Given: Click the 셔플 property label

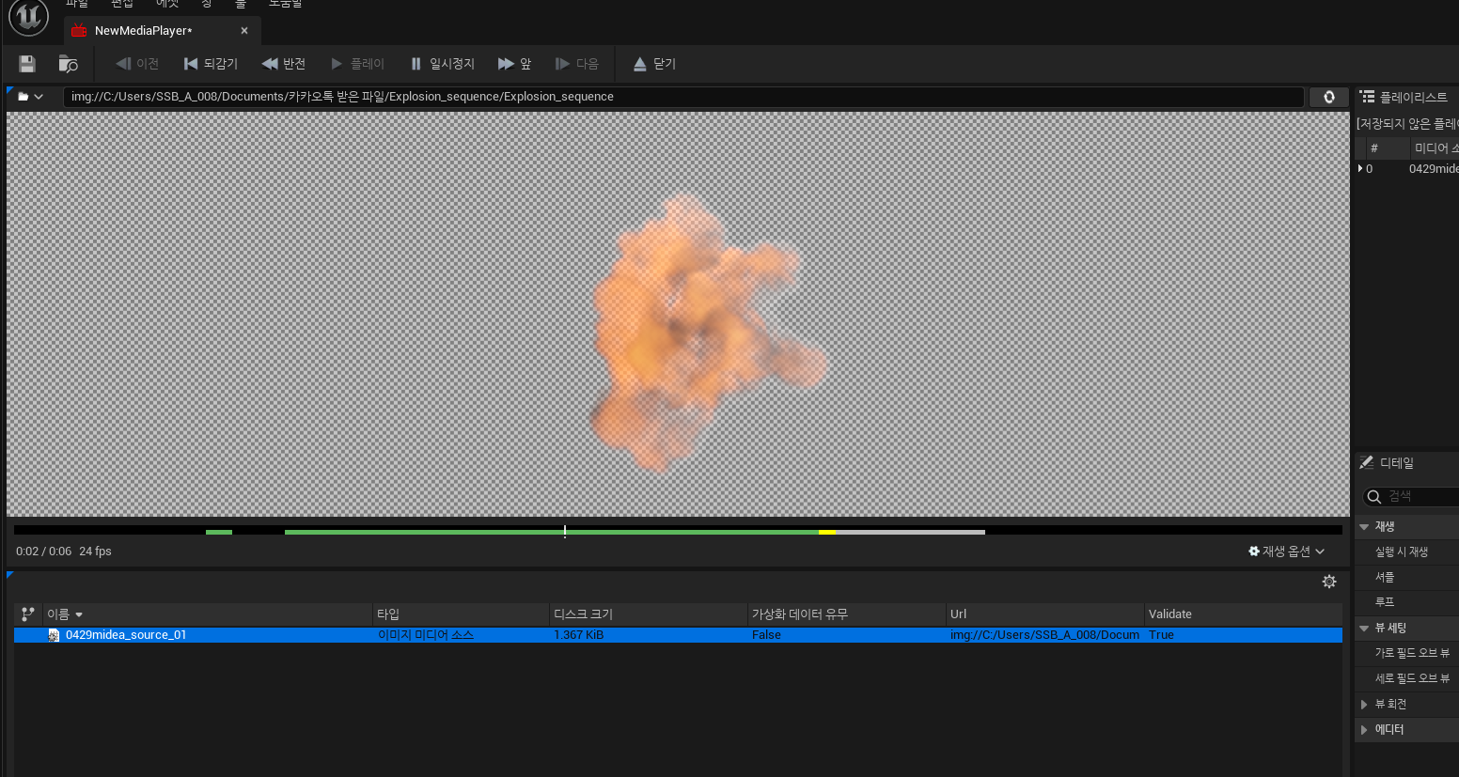Looking at the screenshot, I should [1385, 578].
